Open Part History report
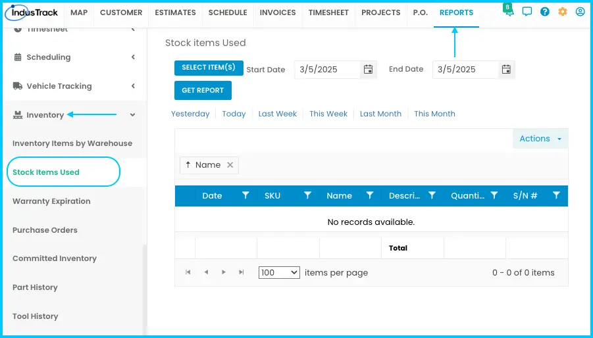Screen dimensions: 593x338 pyautogui.click(x=35, y=287)
